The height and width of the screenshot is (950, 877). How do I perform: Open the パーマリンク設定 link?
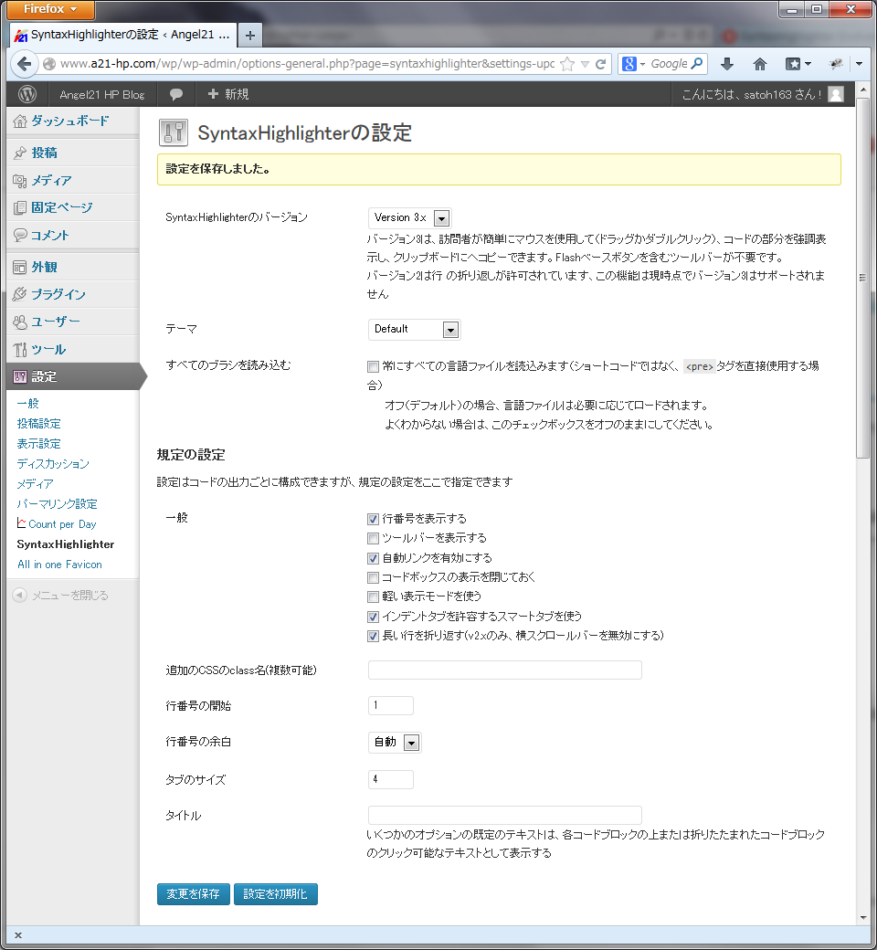click(57, 504)
